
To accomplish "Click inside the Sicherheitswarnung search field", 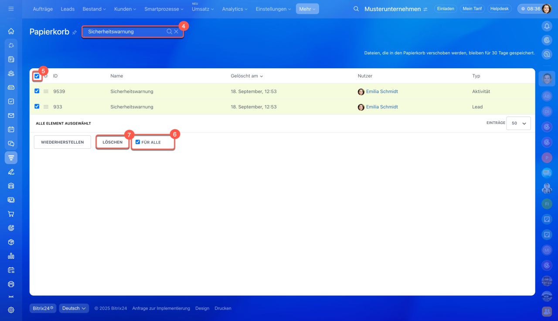I will (124, 32).
